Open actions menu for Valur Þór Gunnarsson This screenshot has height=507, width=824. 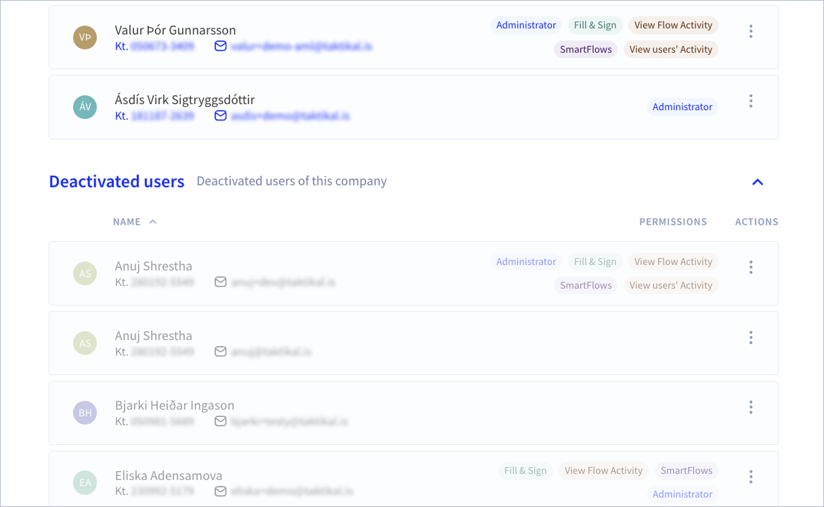[x=751, y=31]
